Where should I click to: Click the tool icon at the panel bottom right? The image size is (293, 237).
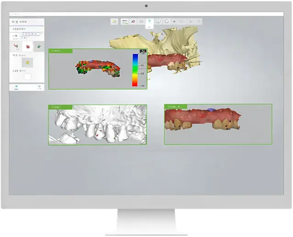coord(39,87)
